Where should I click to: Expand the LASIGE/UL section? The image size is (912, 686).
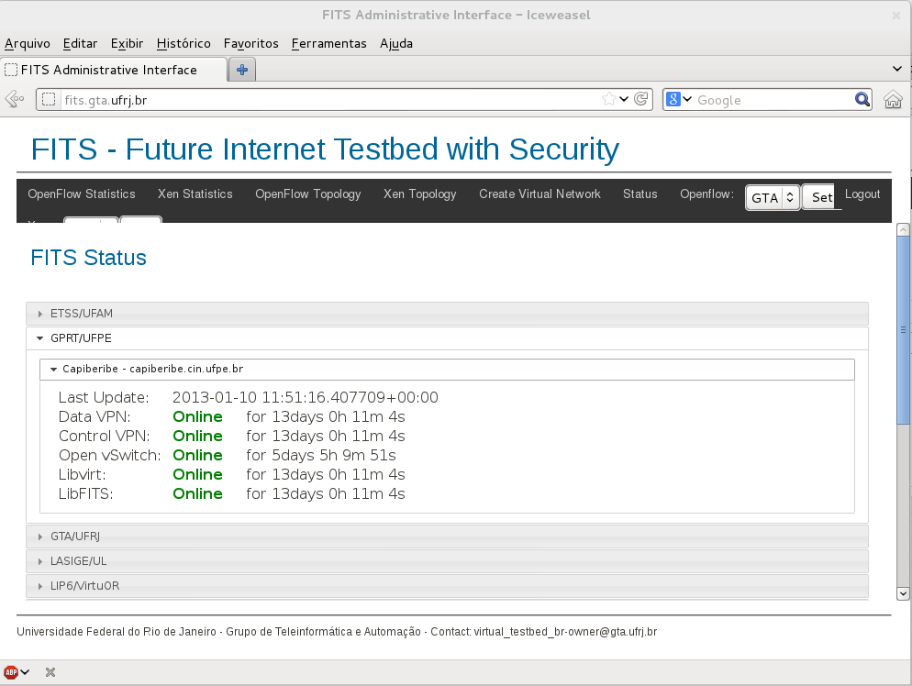point(78,561)
